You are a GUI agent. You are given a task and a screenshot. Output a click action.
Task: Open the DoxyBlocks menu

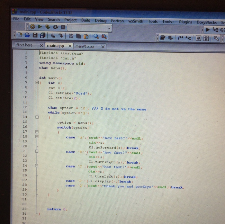(x=207, y=22)
